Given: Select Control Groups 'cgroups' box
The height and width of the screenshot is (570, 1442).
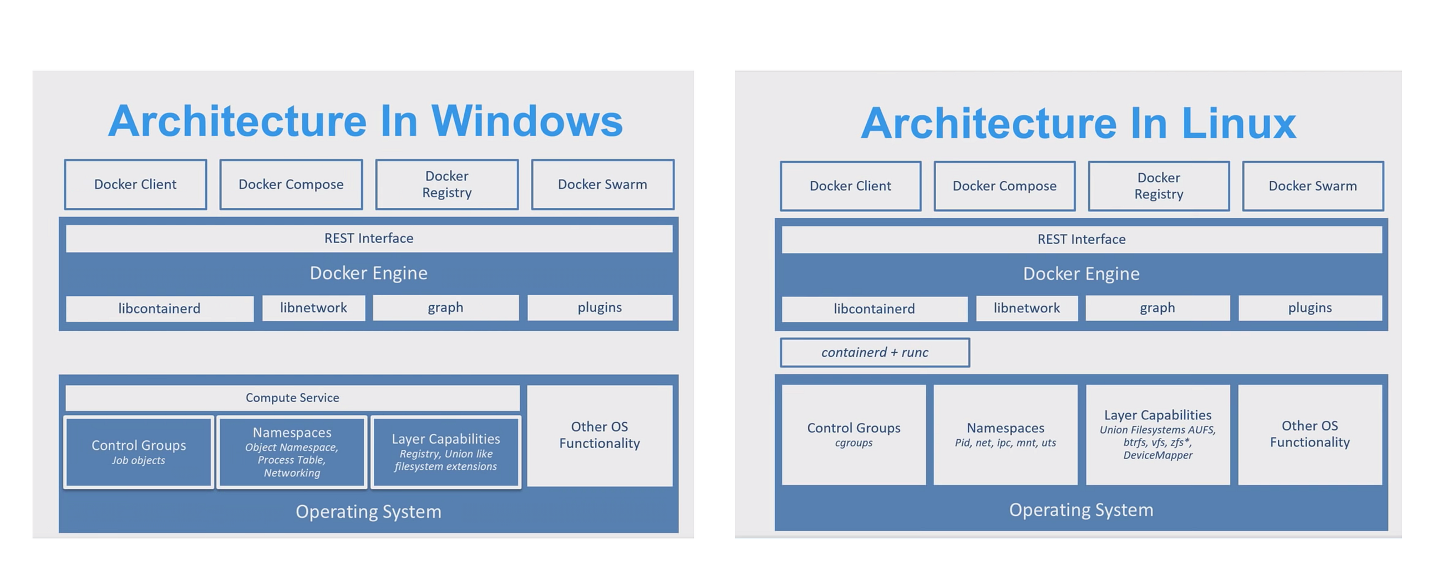Looking at the screenshot, I should point(854,435).
